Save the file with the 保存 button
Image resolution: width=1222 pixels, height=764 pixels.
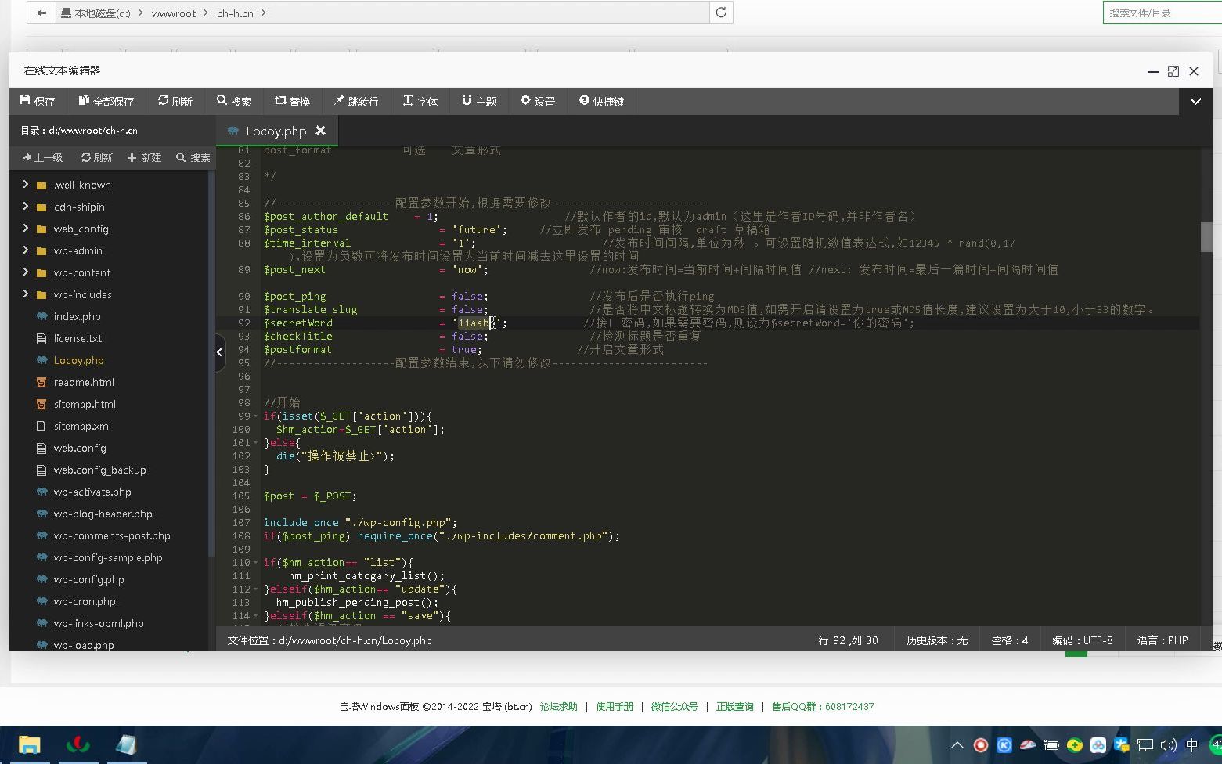click(x=38, y=101)
